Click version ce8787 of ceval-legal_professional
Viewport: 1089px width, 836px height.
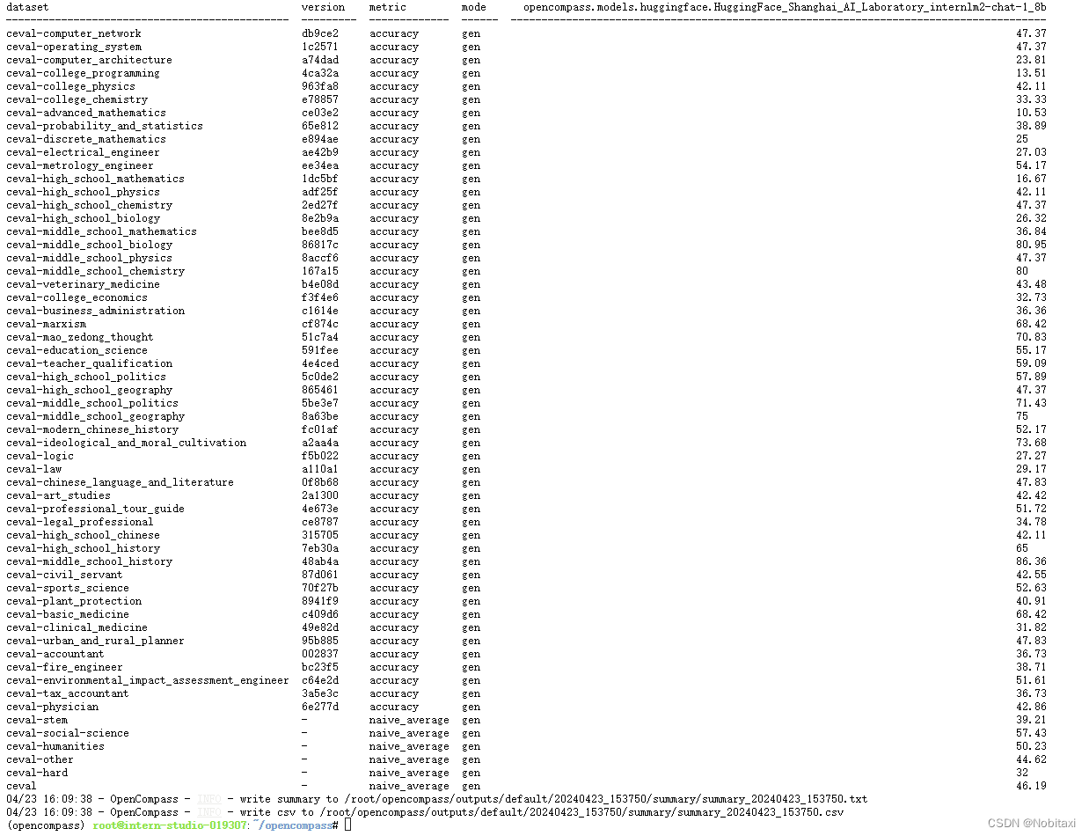[x=319, y=522]
